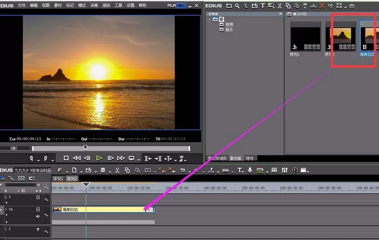Screen dimensions: 379x240
Task: Click the green Play button in player
Action: [99, 158]
